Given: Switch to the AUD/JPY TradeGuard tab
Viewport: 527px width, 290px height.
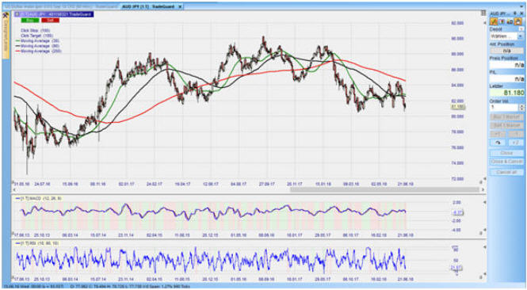Looking at the screenshot, I should (152, 6).
